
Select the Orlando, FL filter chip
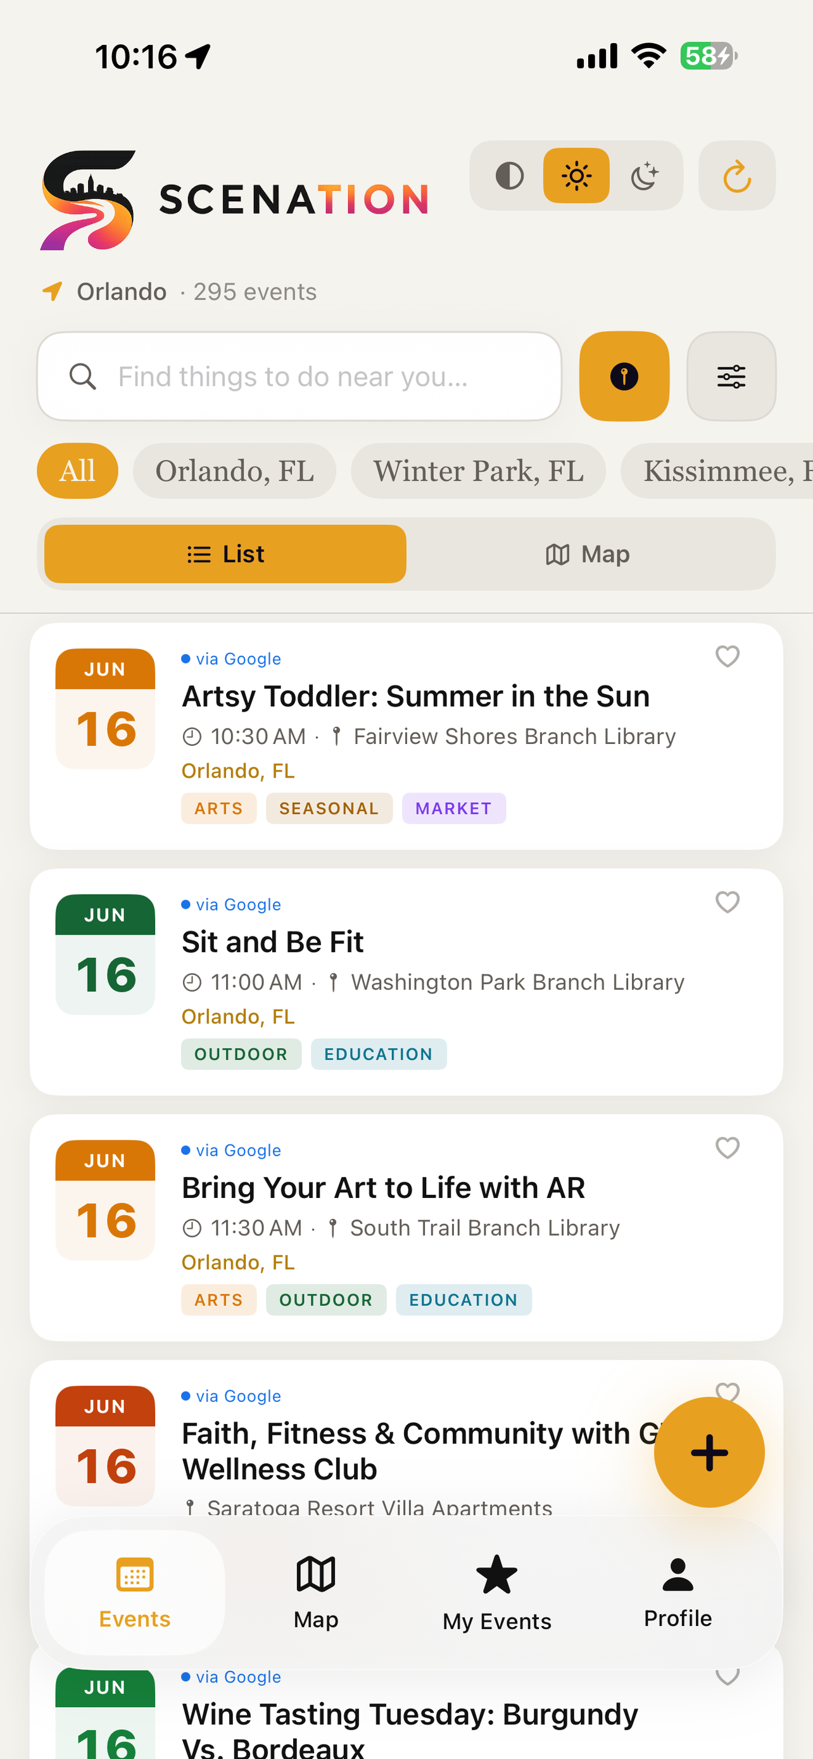coord(234,471)
